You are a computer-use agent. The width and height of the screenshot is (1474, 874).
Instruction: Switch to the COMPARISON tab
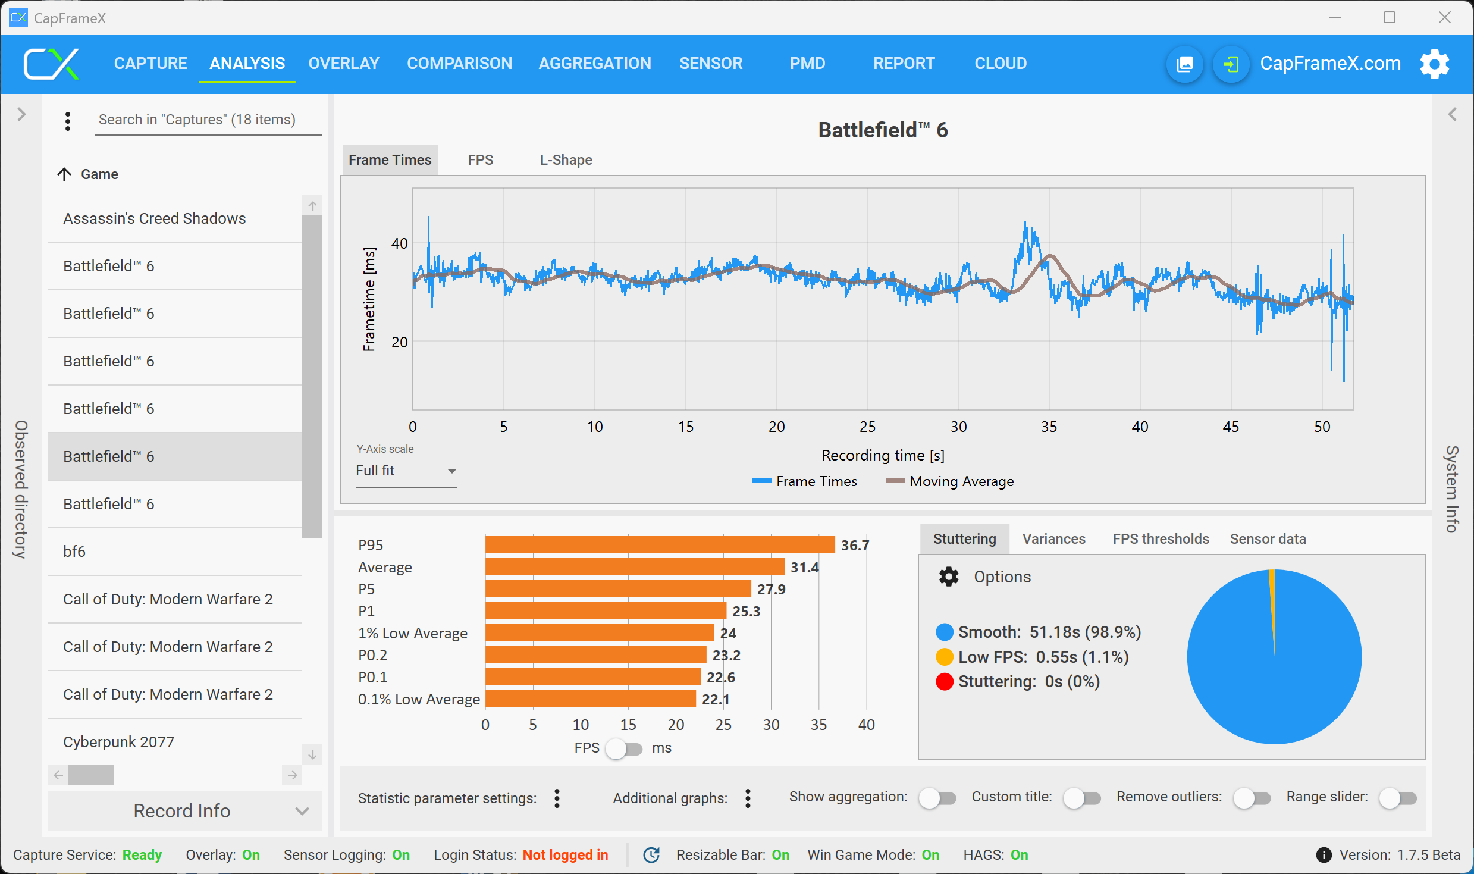(459, 63)
